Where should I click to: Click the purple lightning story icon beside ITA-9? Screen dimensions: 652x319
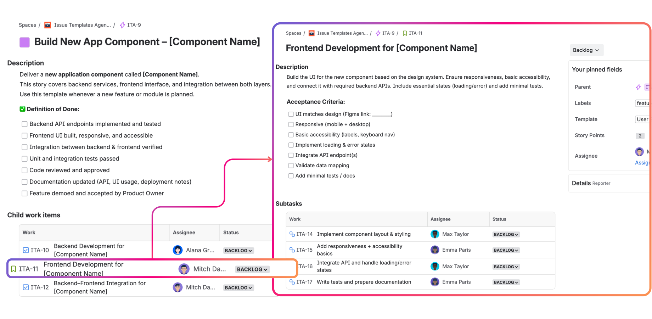point(122,25)
